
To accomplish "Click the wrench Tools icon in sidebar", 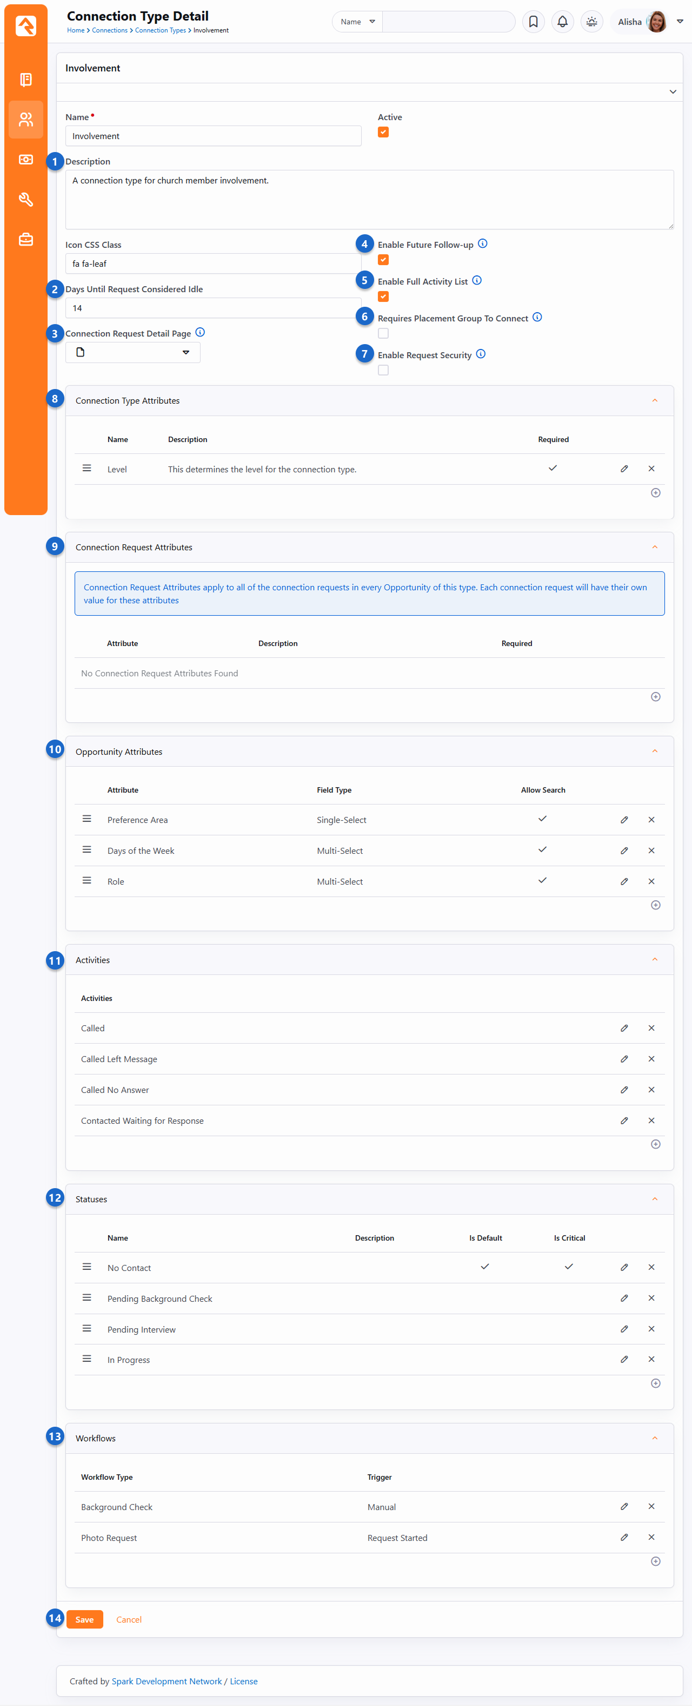I will [x=26, y=200].
